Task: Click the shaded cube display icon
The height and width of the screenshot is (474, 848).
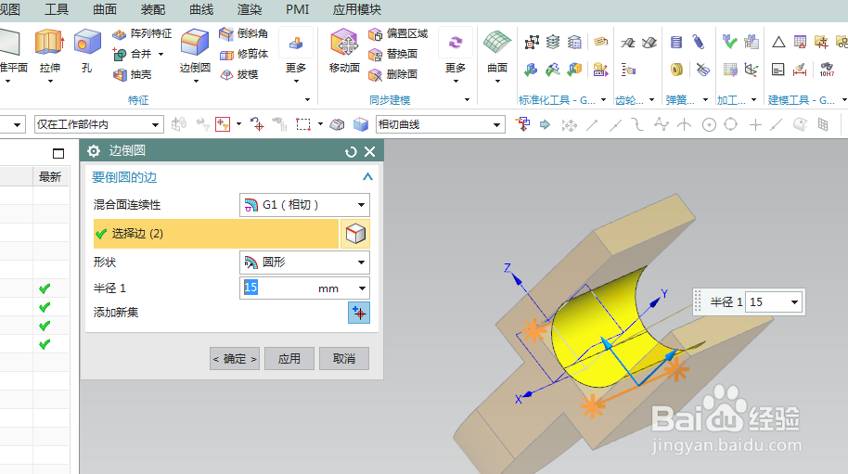Action: click(361, 125)
